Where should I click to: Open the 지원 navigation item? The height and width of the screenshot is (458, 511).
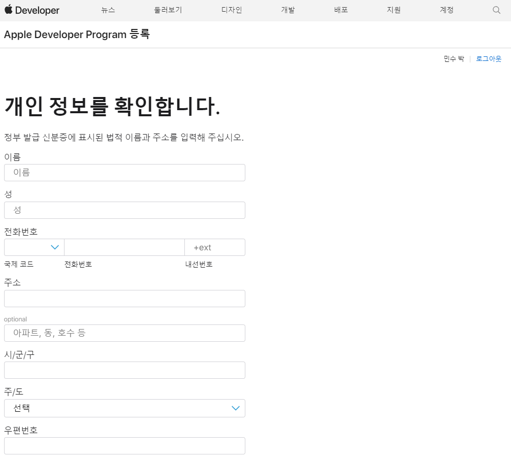tap(394, 10)
